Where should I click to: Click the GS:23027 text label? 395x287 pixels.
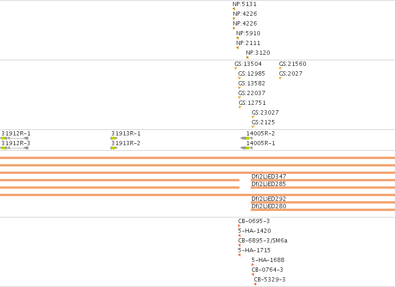click(265, 113)
